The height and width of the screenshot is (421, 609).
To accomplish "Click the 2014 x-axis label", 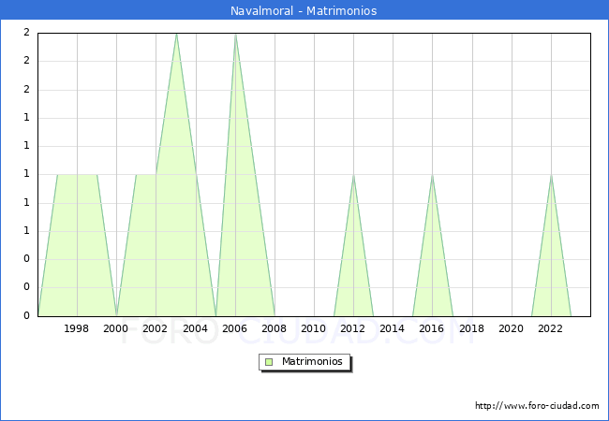I will (x=392, y=328).
